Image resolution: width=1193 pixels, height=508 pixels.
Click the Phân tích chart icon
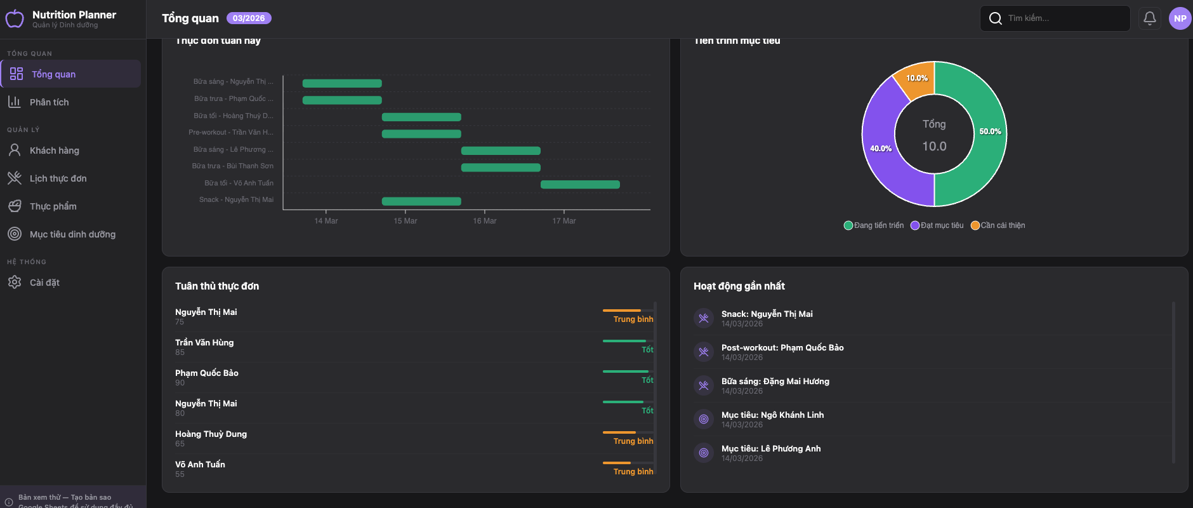click(15, 102)
